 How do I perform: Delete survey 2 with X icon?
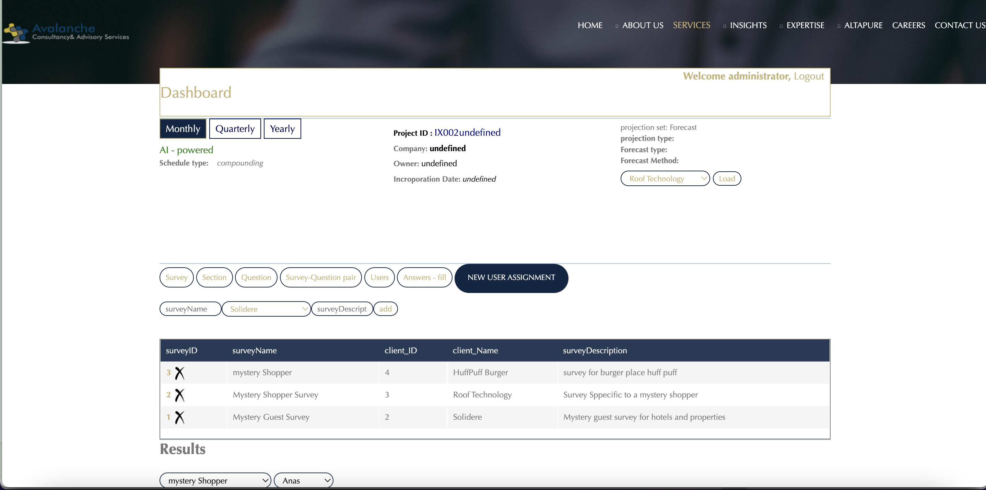[179, 395]
